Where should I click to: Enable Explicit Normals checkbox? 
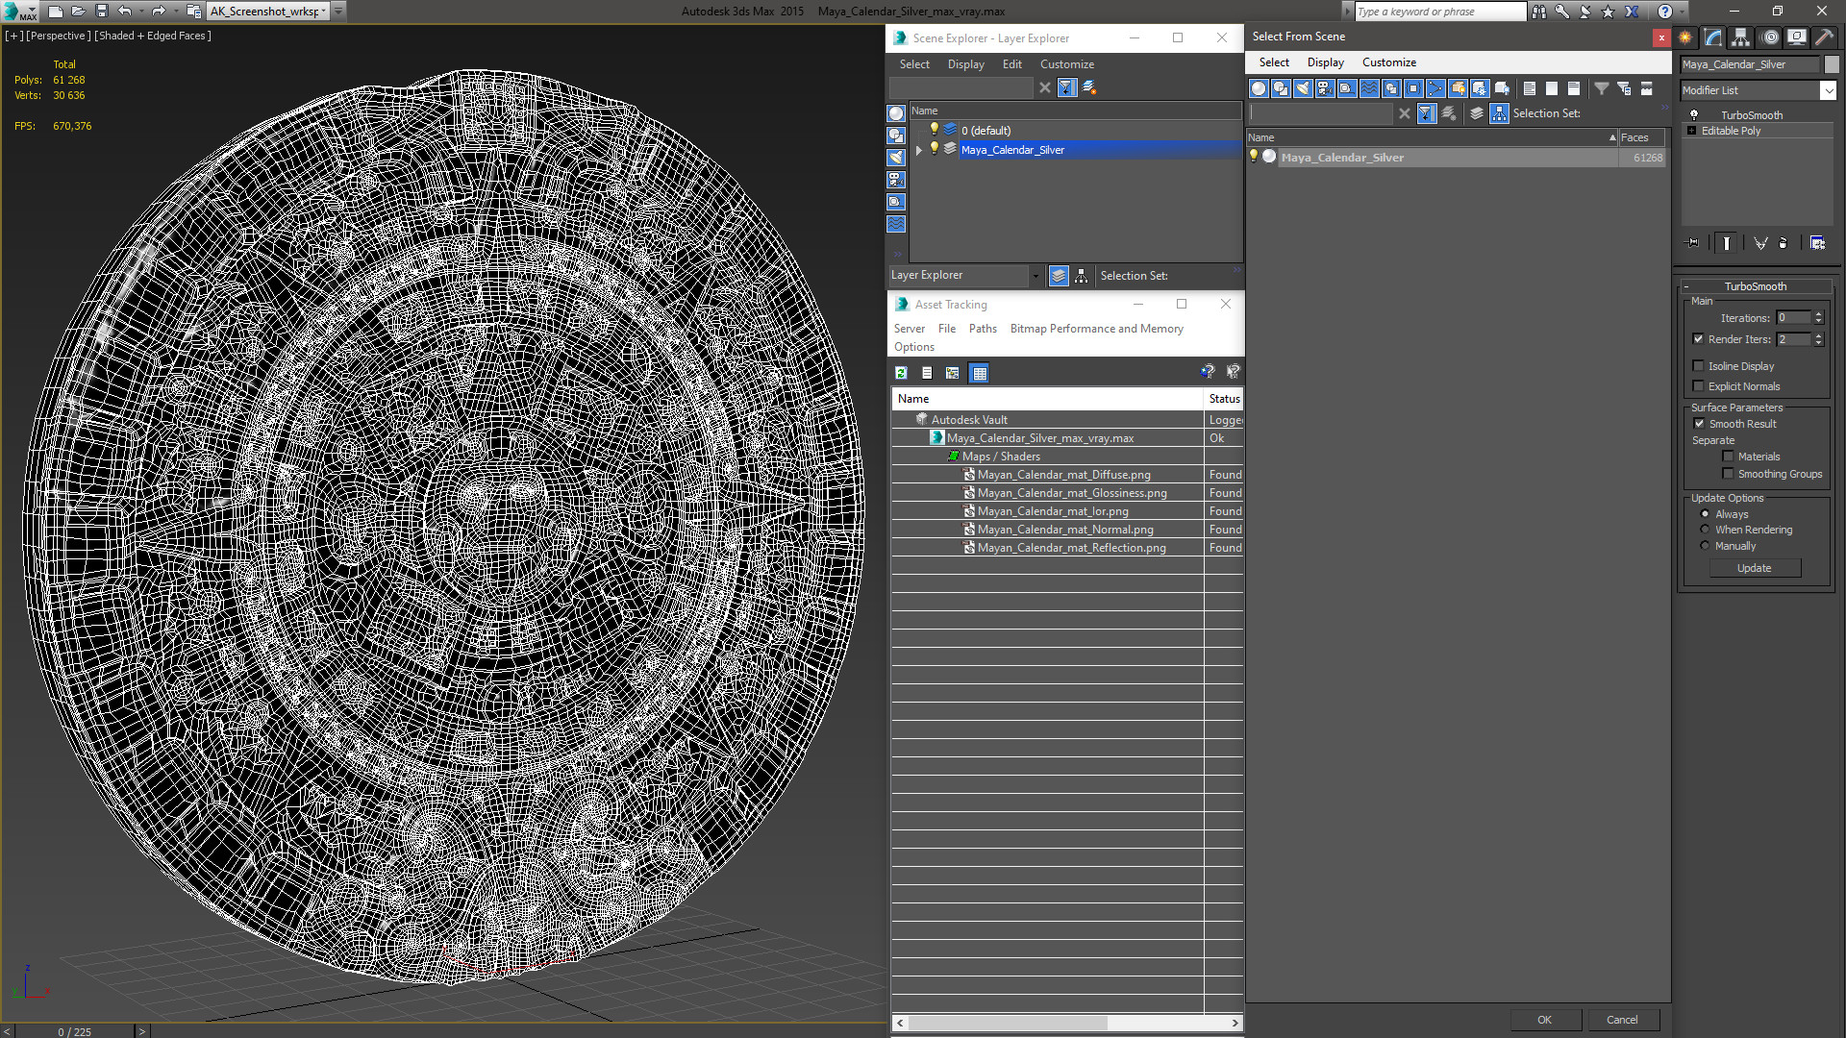[1698, 386]
